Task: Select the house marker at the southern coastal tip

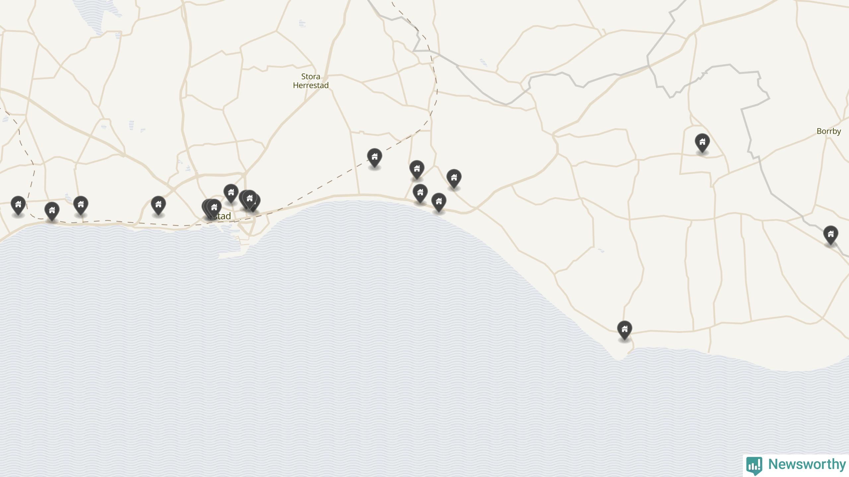Action: tap(624, 330)
